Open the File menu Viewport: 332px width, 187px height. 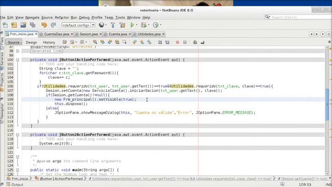3,17
